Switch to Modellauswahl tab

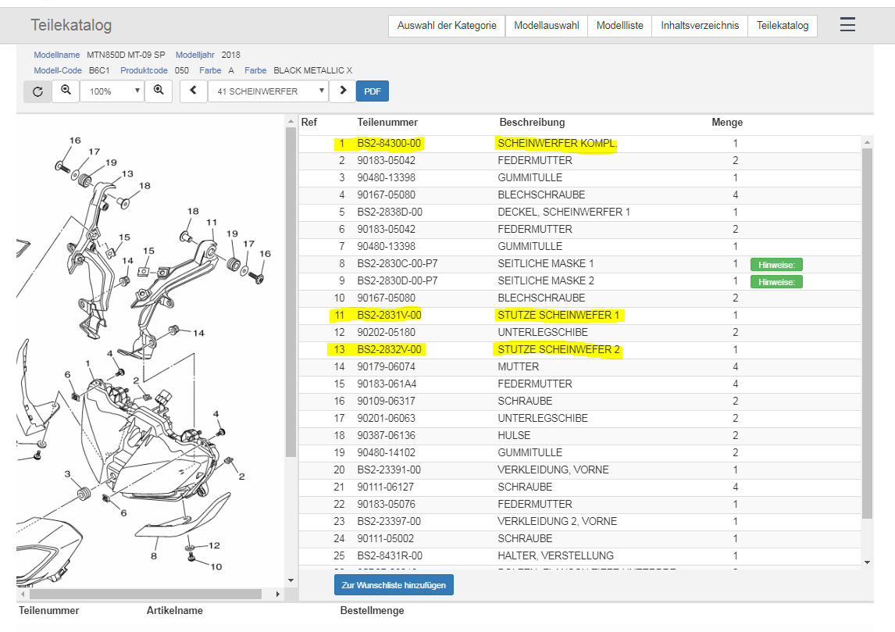(546, 26)
